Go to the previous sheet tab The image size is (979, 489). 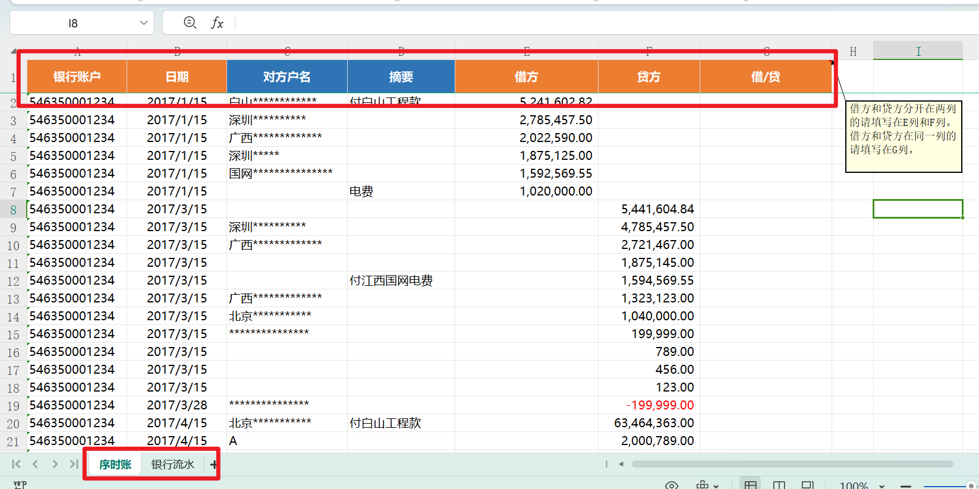click(x=35, y=464)
